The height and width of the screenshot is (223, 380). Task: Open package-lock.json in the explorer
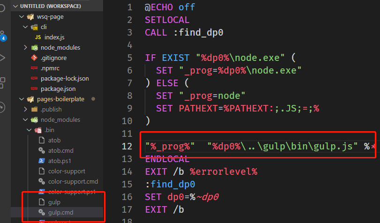pos(65,79)
